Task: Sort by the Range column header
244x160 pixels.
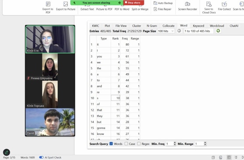Action: (135, 39)
